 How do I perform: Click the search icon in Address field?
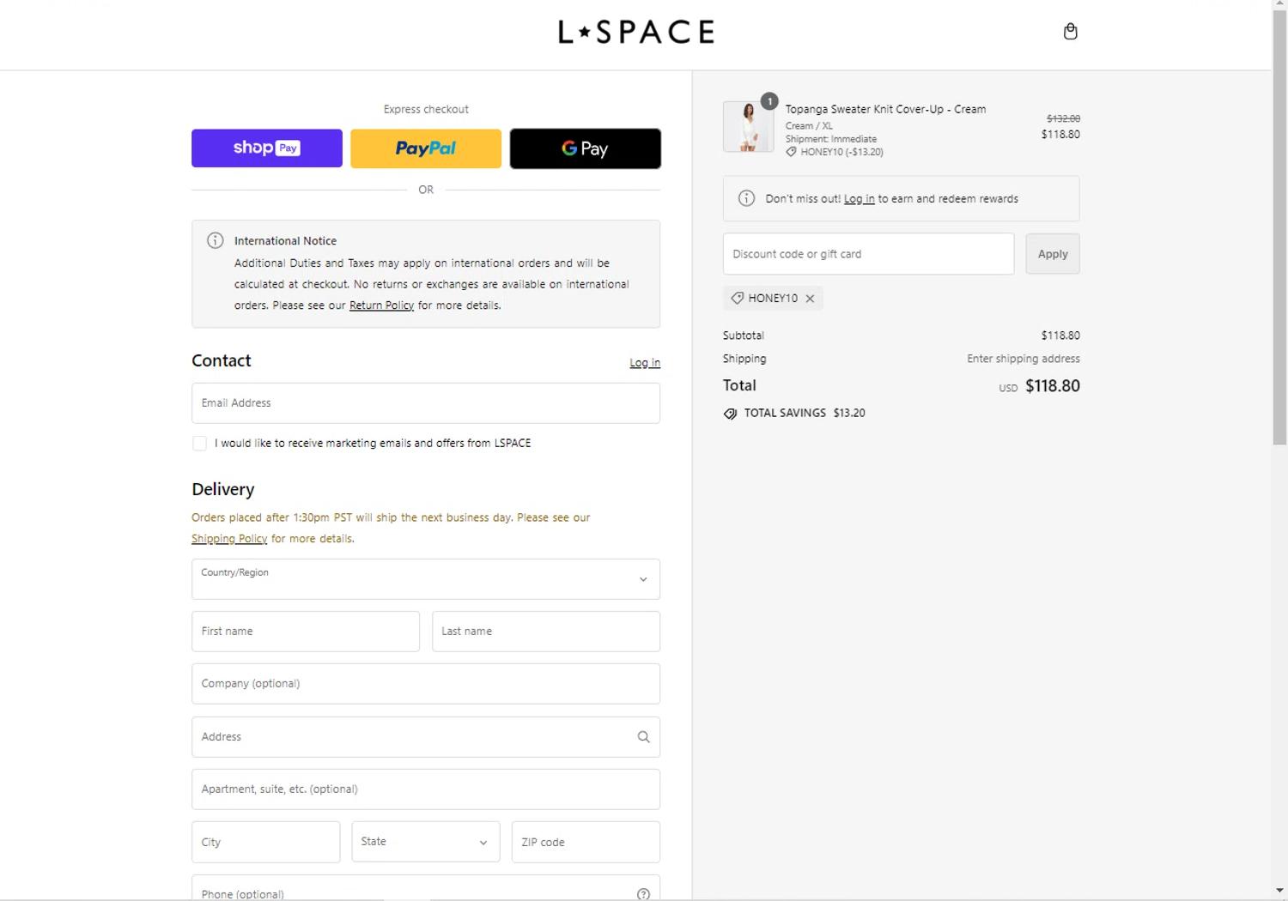(643, 737)
